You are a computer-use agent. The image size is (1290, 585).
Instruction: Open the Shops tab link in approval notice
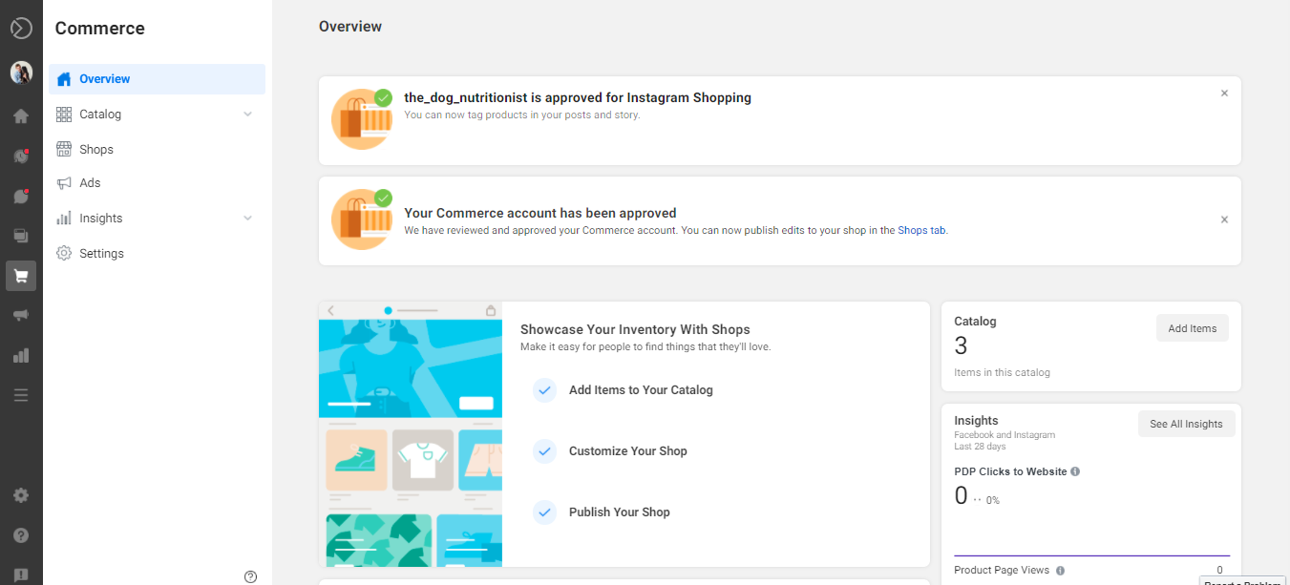coord(921,230)
